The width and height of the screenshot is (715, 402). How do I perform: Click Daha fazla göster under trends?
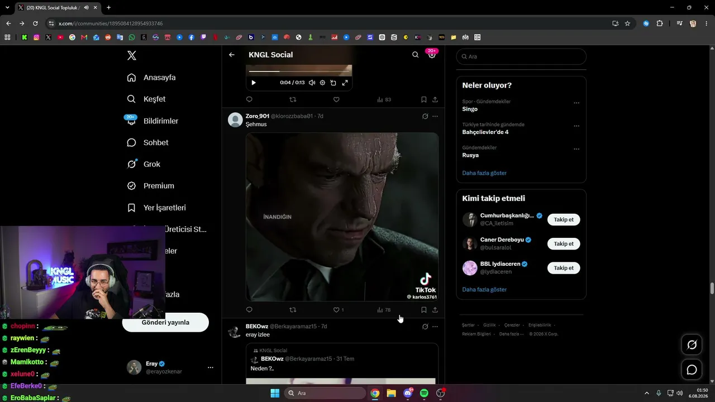click(x=484, y=173)
